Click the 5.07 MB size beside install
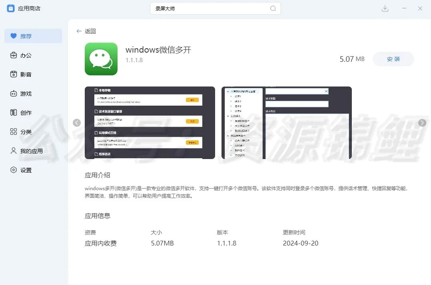The height and width of the screenshot is (285, 431). (352, 59)
